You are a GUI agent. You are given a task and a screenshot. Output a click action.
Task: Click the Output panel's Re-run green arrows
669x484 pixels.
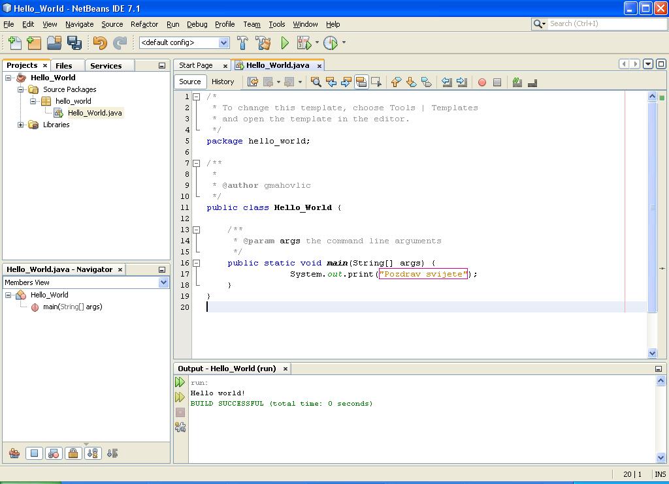point(180,382)
